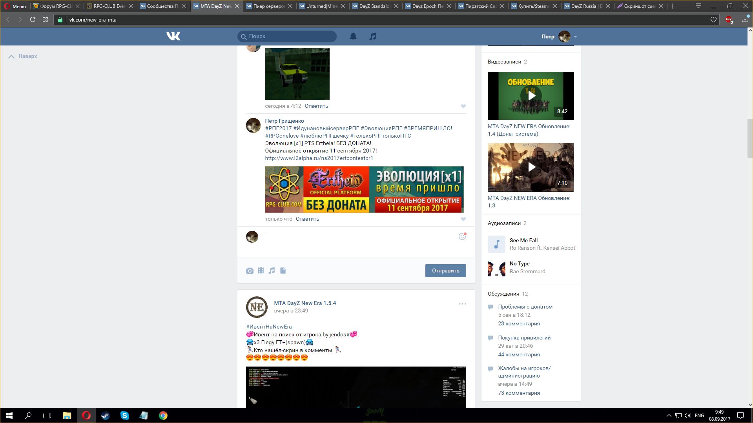The height and width of the screenshot is (423, 753).
Task: Play No Type by Rae Sremmurd
Action: point(496,269)
